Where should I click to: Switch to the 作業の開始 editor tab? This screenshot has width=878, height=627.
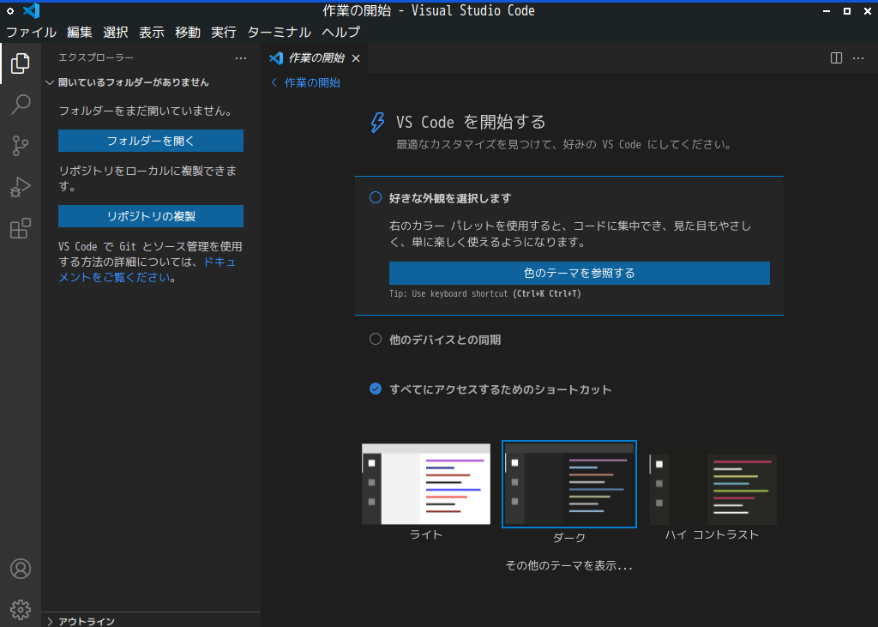315,58
